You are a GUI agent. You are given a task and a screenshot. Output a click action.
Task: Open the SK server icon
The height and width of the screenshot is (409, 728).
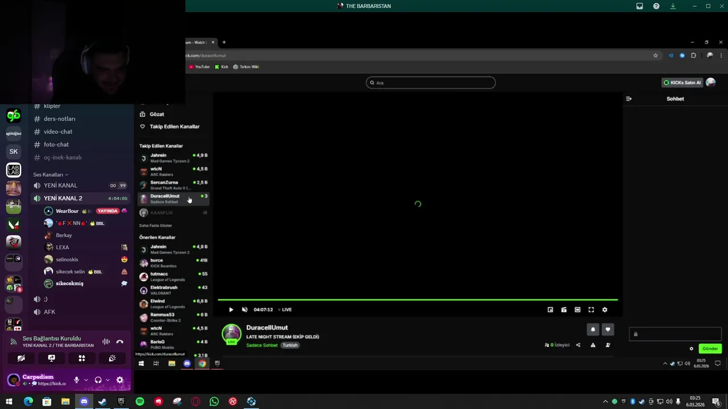[x=14, y=152]
